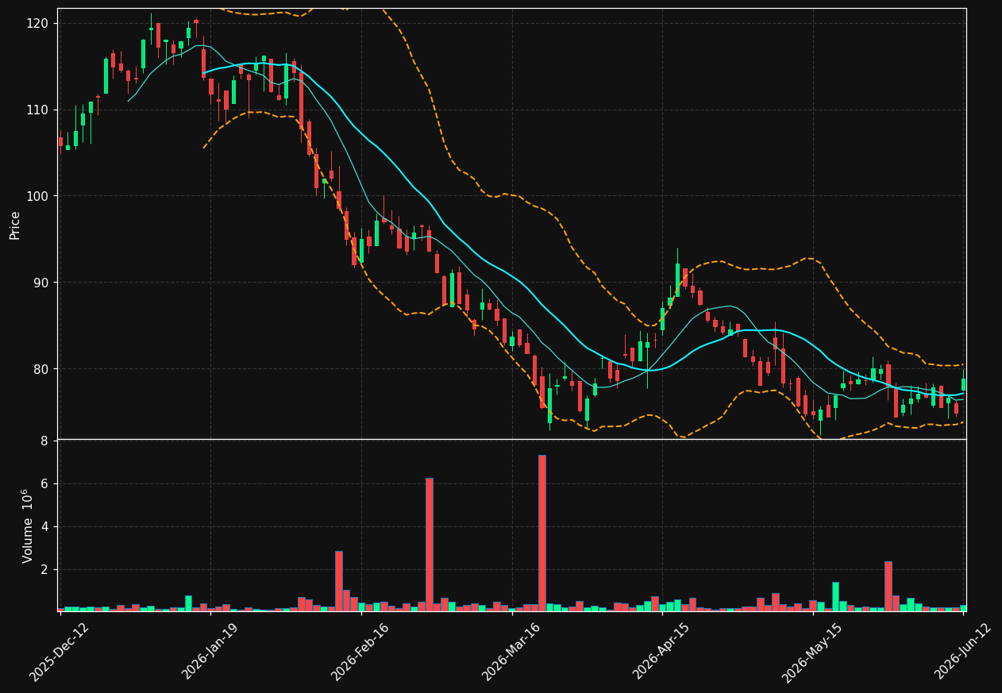Screen dimensions: 1002x693
Task: Click the 100 price axis label
Action: [39, 196]
